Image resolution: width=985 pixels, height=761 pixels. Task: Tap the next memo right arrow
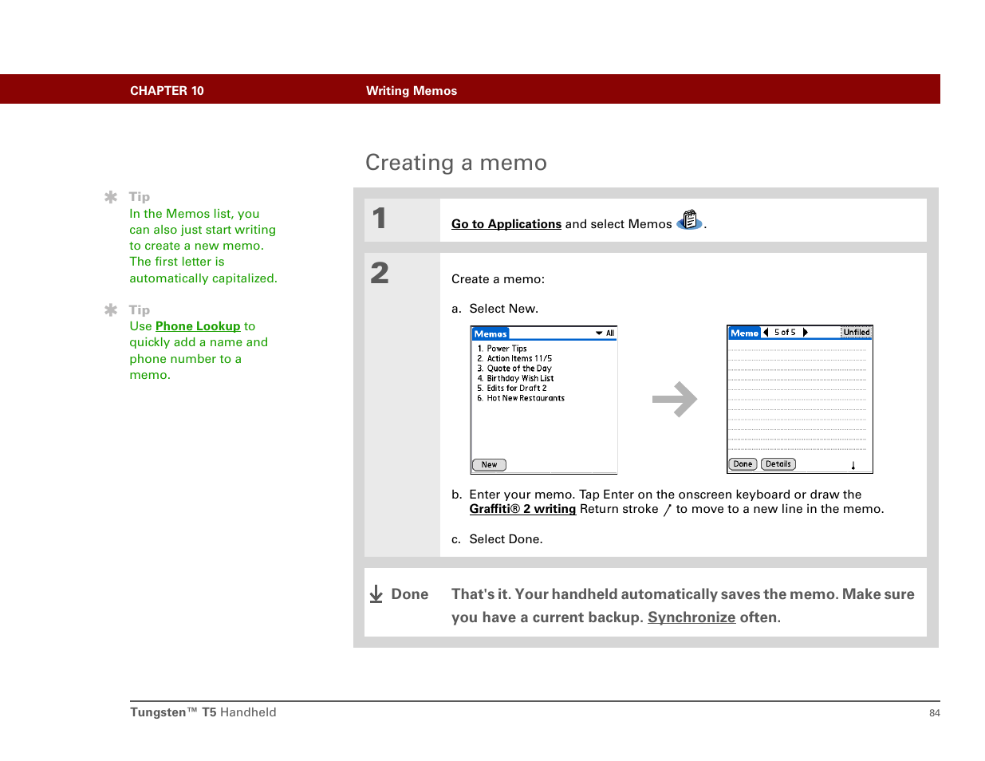(x=806, y=333)
